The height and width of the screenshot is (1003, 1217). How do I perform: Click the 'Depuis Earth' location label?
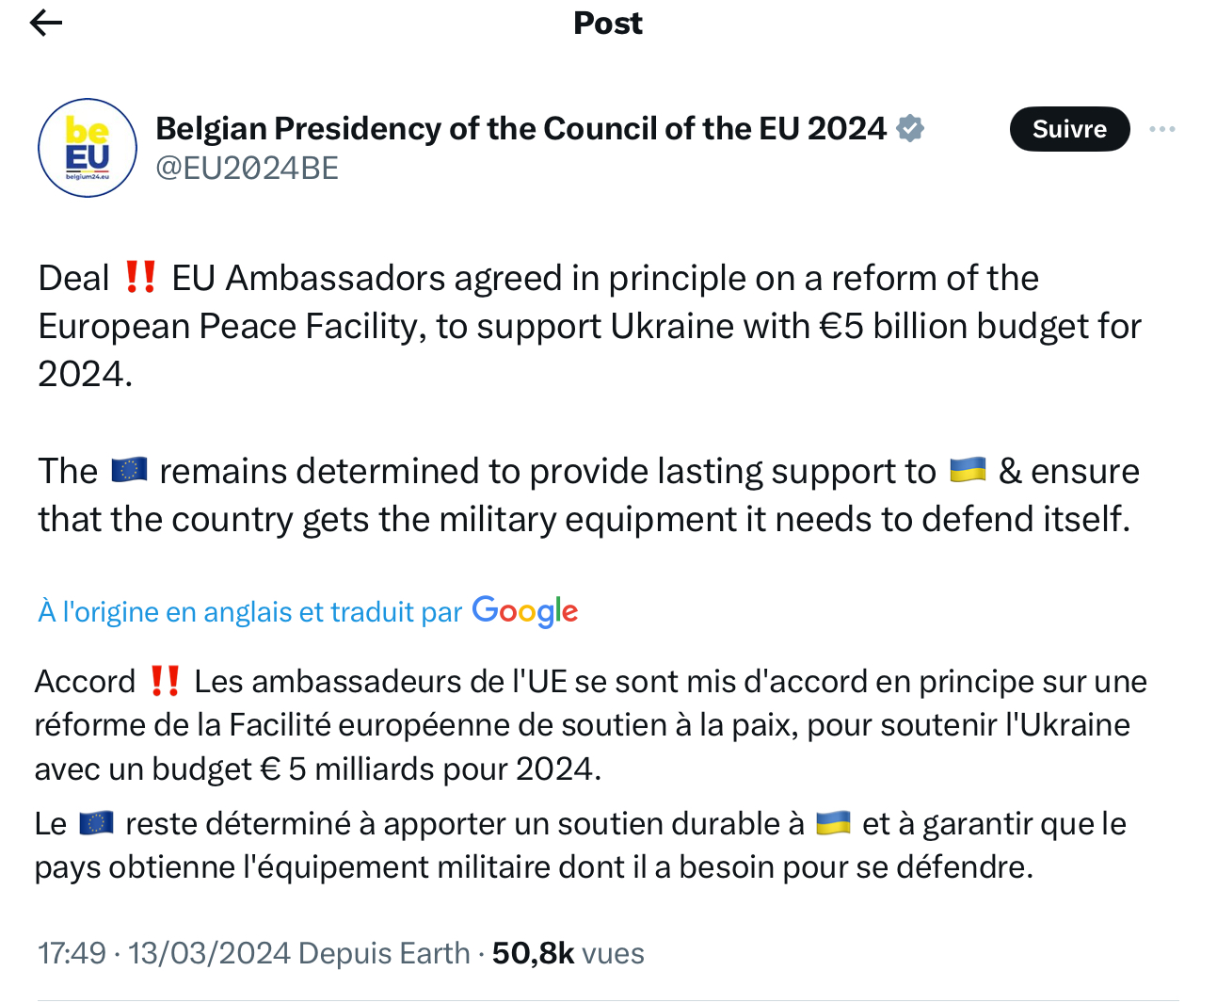[384, 953]
